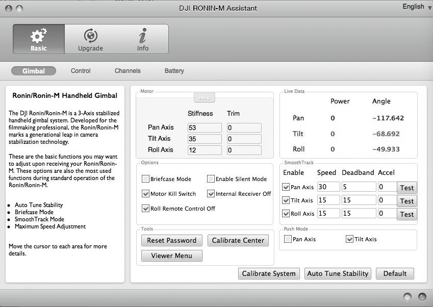Switch to the Battery sub-tab
The image size is (433, 307).
coord(174,71)
